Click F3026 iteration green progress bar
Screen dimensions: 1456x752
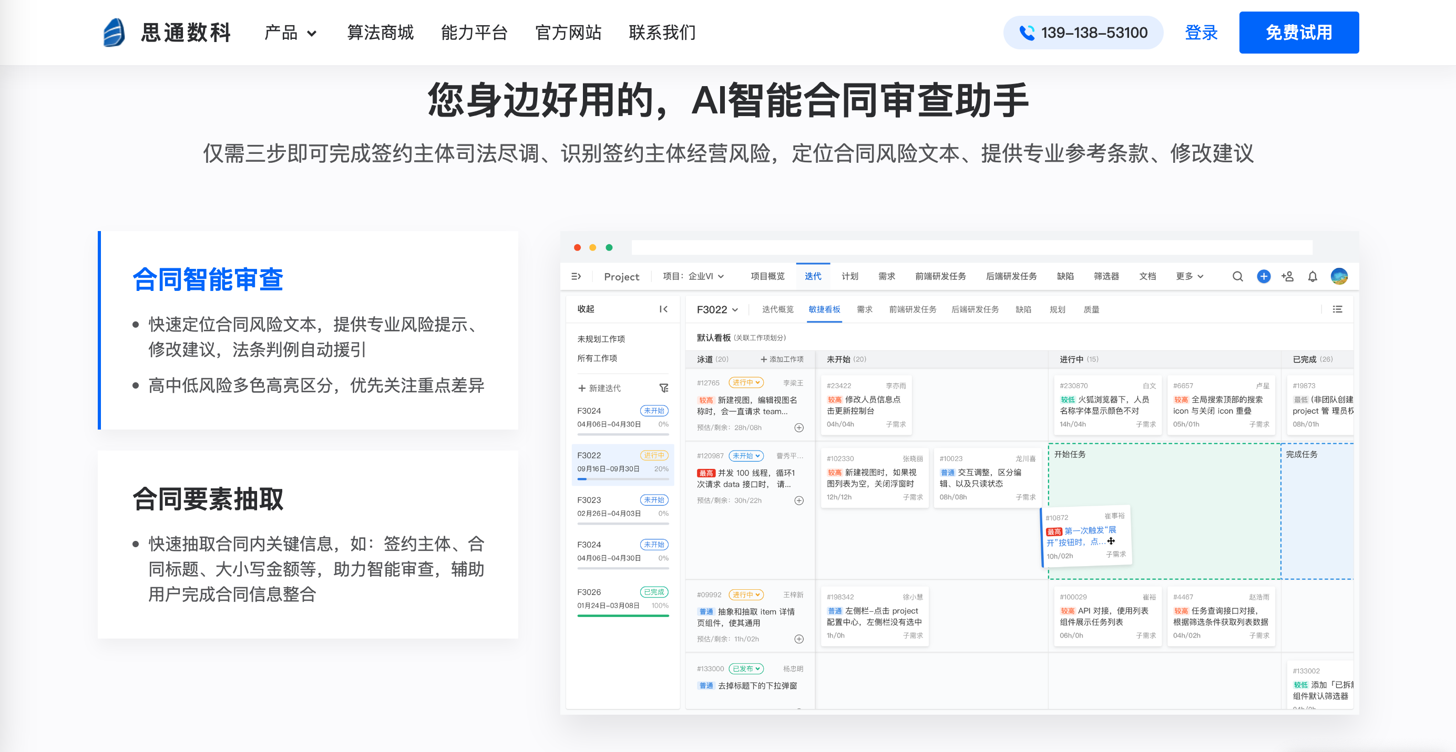622,615
